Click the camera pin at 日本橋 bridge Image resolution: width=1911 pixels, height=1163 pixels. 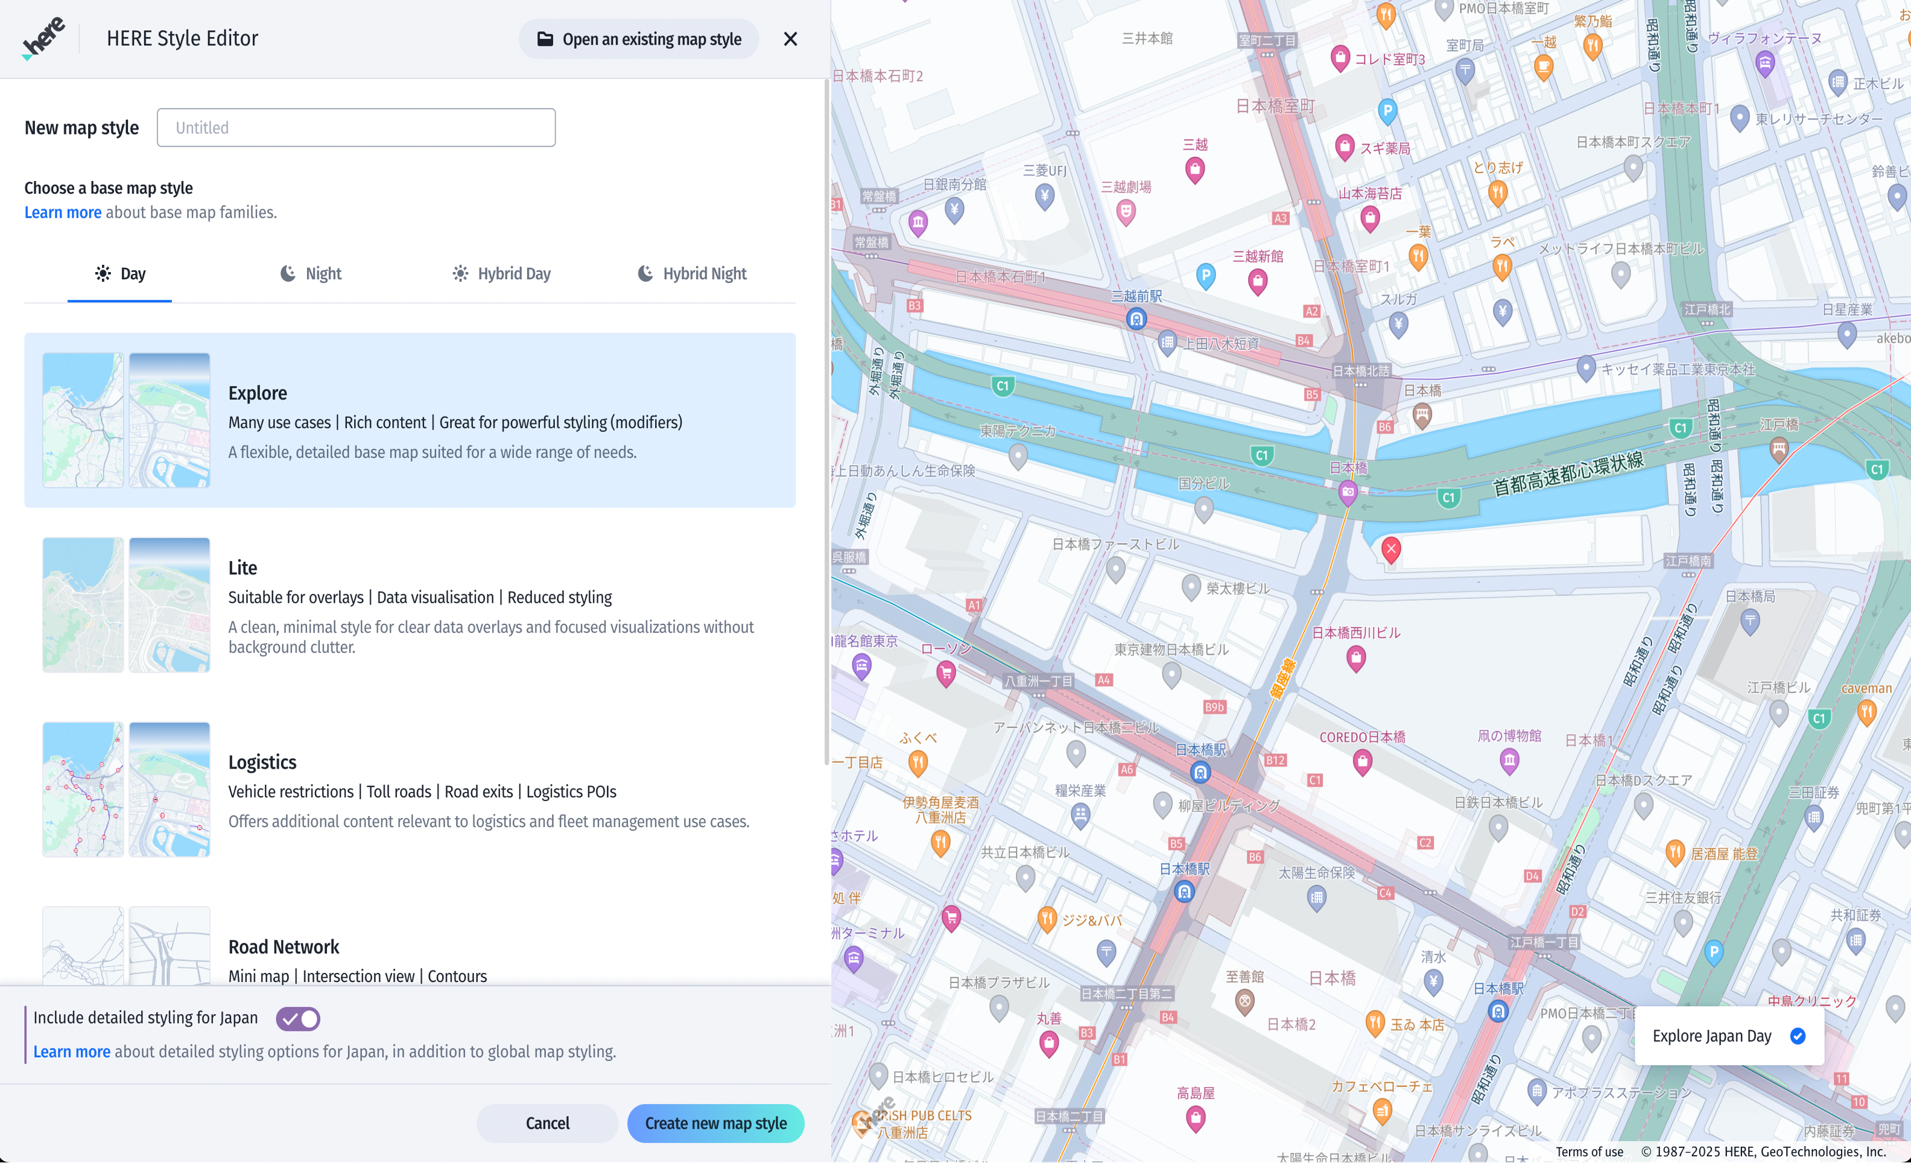(x=1348, y=492)
